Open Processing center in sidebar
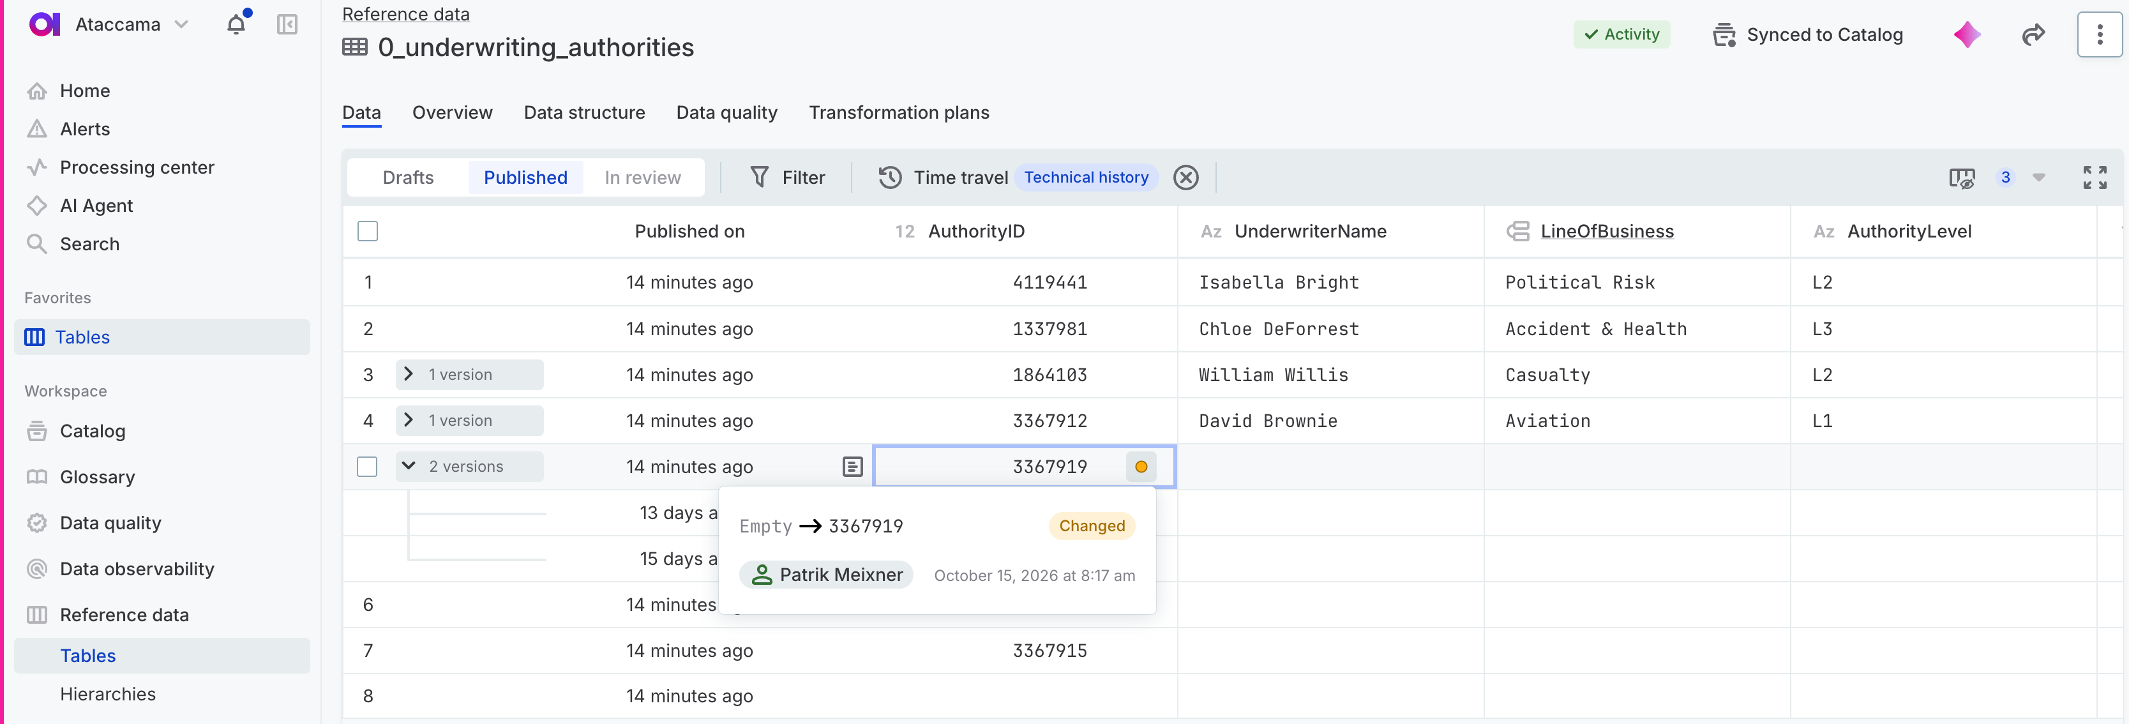The width and height of the screenshot is (2129, 724). tap(137, 167)
